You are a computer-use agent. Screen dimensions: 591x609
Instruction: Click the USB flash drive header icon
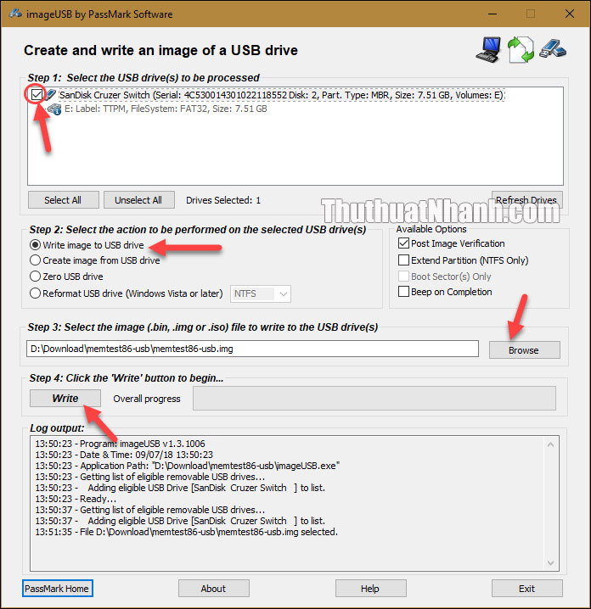[x=553, y=49]
